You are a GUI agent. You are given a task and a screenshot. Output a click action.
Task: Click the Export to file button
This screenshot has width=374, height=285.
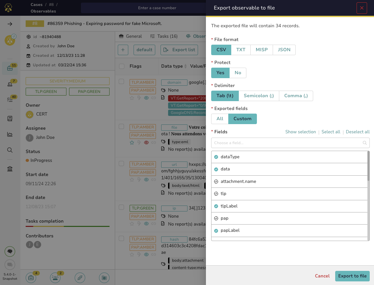pos(352,276)
